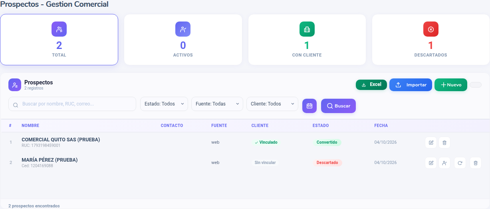Select the Total card people icon
Image resolution: width=490 pixels, height=209 pixels.
click(59, 29)
